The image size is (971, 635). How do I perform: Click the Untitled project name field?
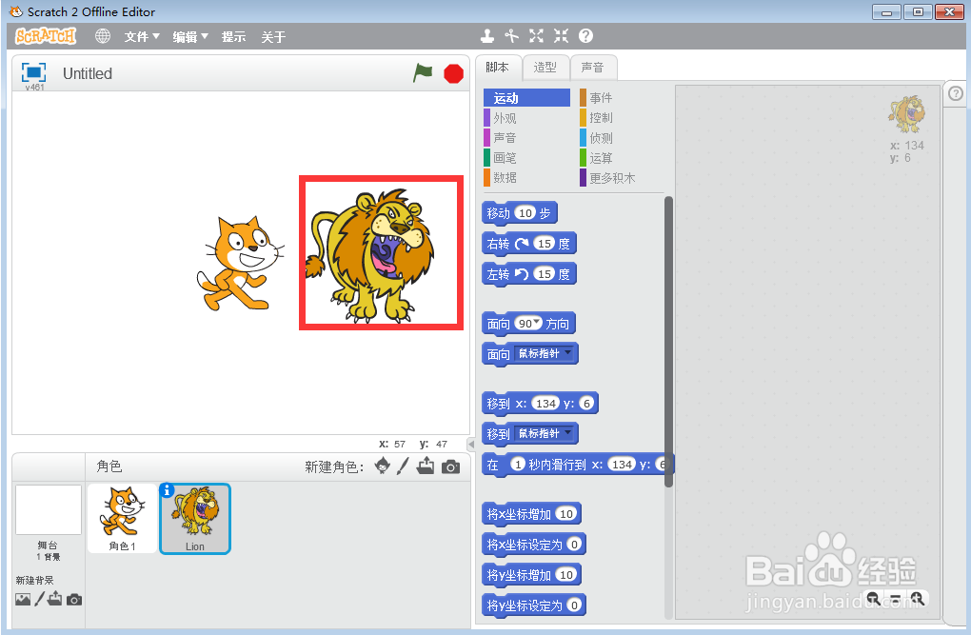88,73
